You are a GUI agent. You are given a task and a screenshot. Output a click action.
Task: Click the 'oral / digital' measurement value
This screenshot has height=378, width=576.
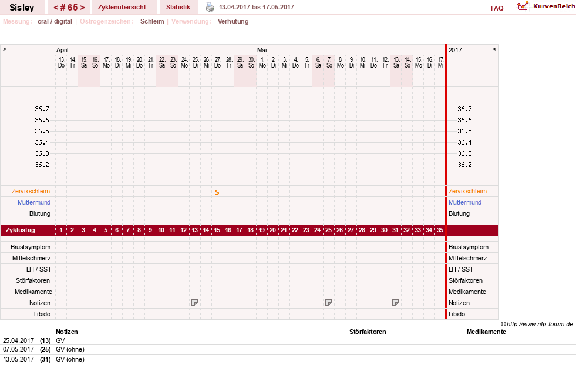pyautogui.click(x=55, y=21)
